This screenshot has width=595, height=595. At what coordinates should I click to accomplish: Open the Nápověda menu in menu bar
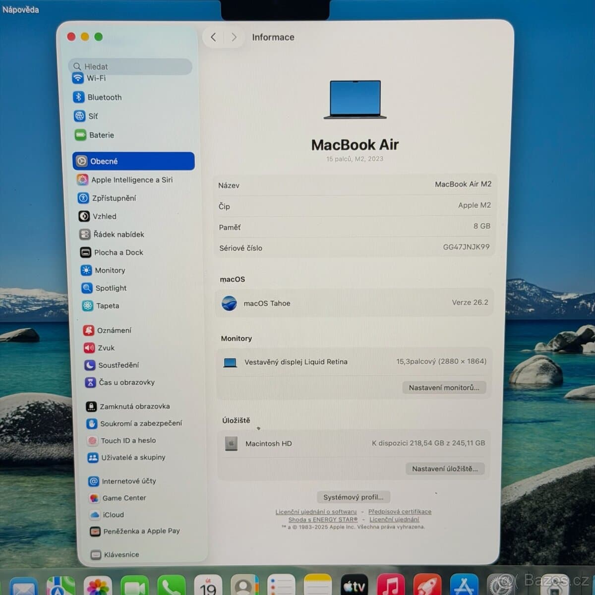click(20, 9)
